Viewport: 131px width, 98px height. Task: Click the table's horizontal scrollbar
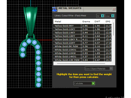pos(81,63)
